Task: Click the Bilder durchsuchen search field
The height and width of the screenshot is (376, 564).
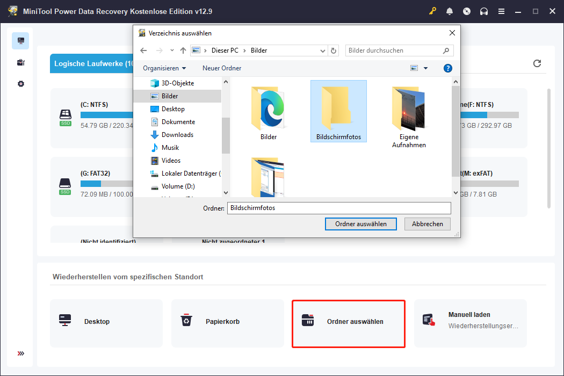Action: click(399, 50)
